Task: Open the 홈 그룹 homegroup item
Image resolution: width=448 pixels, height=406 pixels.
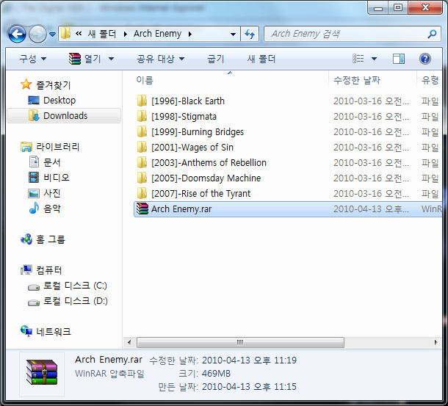Action: pos(43,239)
